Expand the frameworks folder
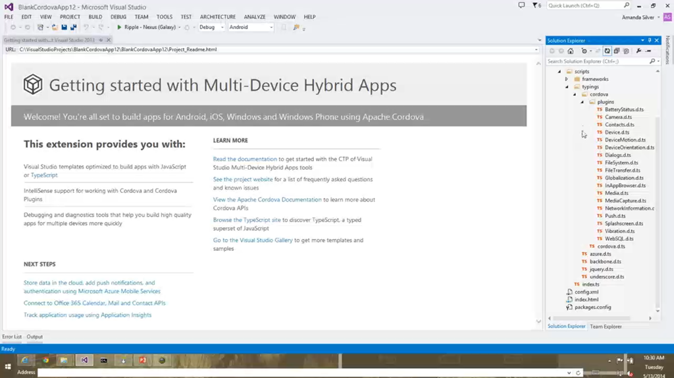This screenshot has height=378, width=674. tap(567, 79)
